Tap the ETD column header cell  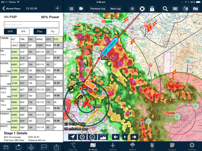coord(58,39)
